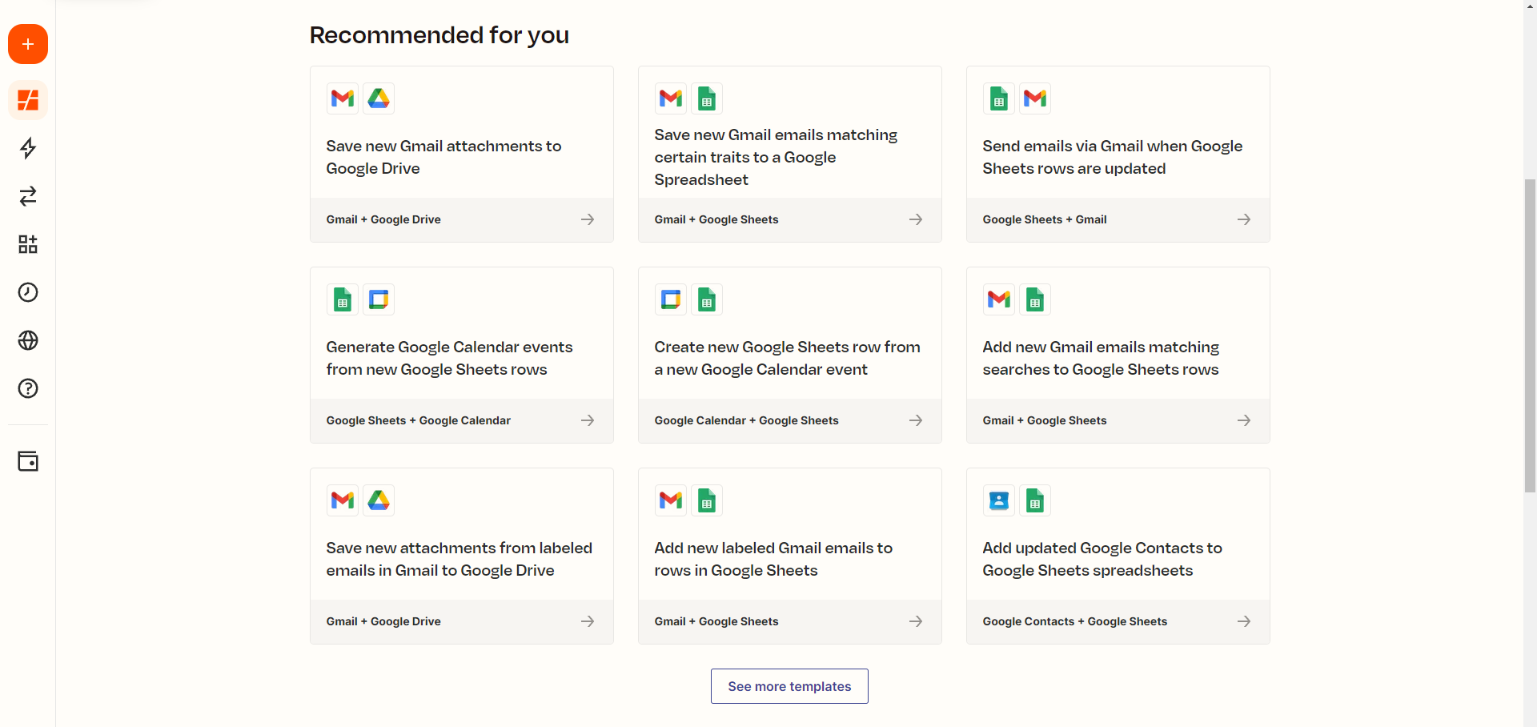The height and width of the screenshot is (727, 1537).
Task: Open the Transfers arrows icon in sidebar
Action: [28, 196]
